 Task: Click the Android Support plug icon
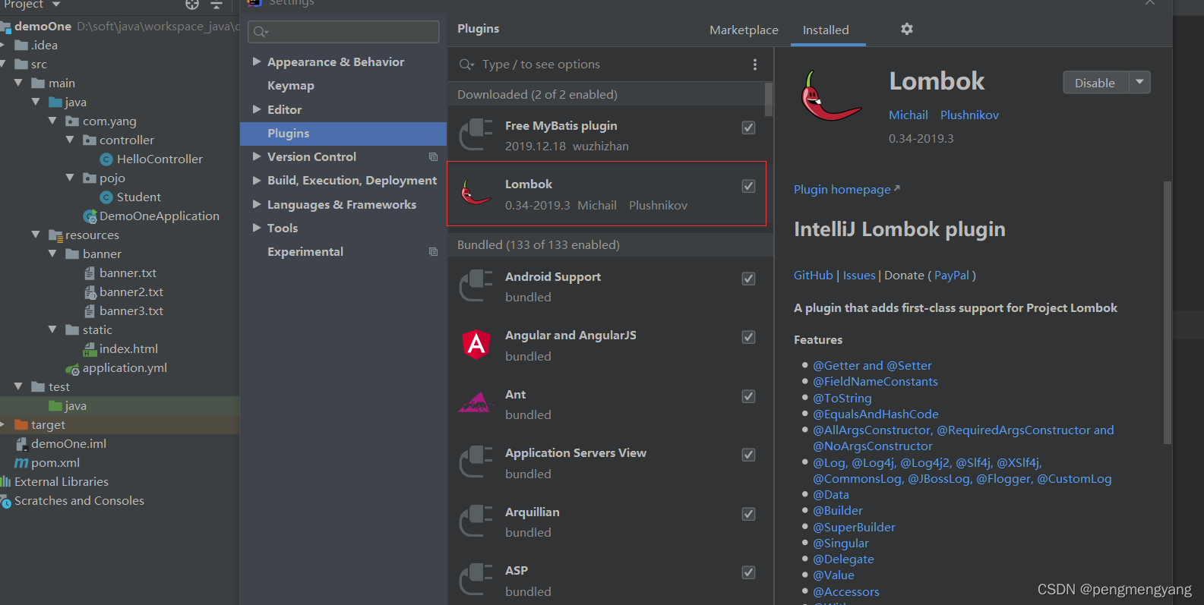click(x=476, y=286)
